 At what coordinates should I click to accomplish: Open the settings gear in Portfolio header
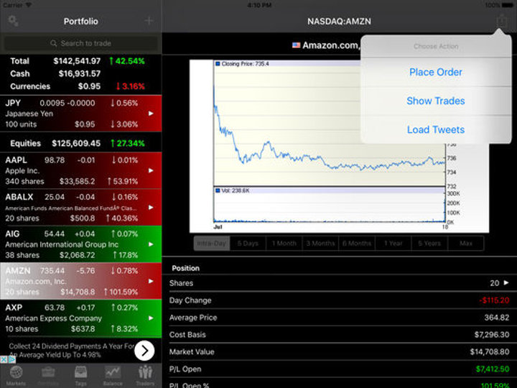coord(13,21)
